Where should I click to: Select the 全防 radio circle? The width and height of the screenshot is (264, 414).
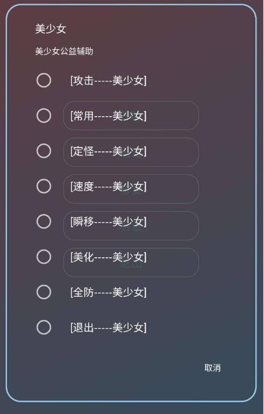coord(44,292)
